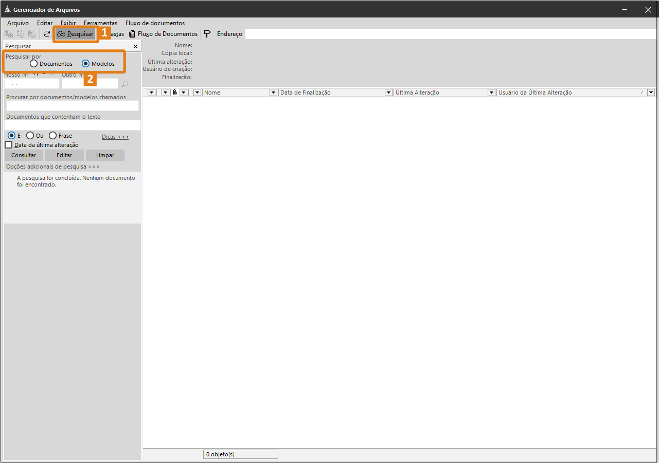
Task: Close the Pesquisar side panel
Action: click(x=135, y=46)
